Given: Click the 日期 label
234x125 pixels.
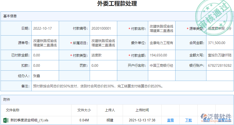Looking at the screenshot, I should coord(26,29).
